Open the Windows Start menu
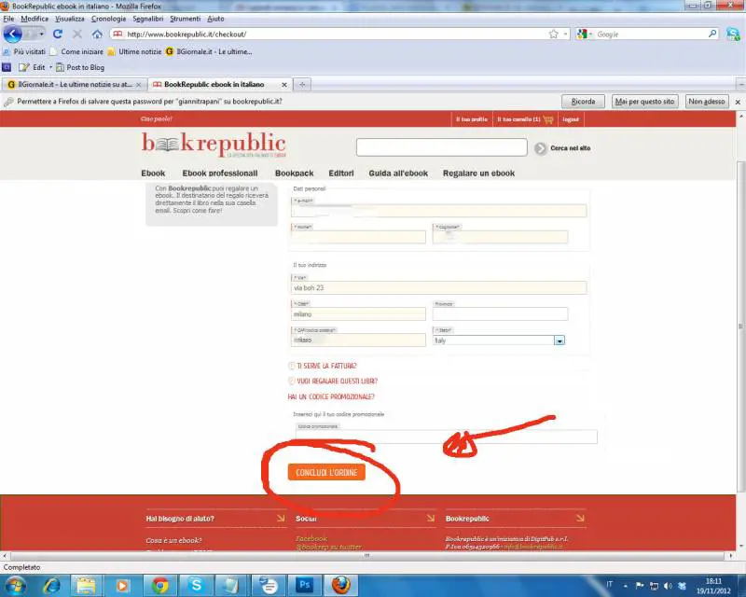Viewport: 746px width, 597px height. pos(15,586)
